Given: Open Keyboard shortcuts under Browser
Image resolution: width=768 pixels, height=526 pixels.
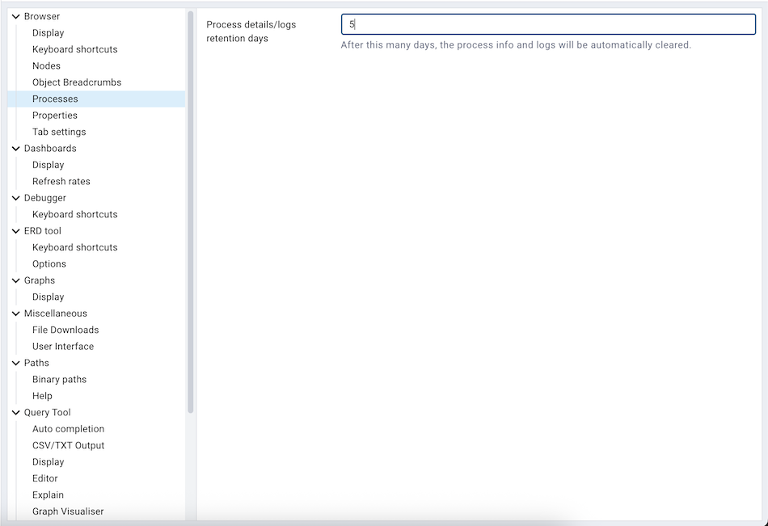Looking at the screenshot, I should click(x=74, y=48).
